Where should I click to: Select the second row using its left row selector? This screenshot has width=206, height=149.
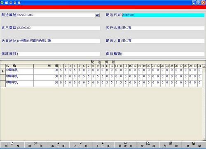(3, 78)
